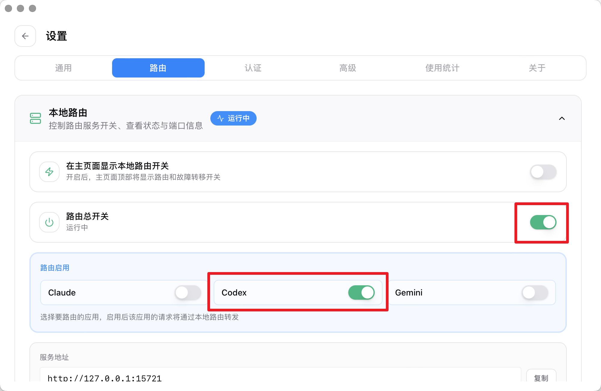Click the 路由总开关 title text
Viewport: 601px width, 391px height.
[87, 216]
